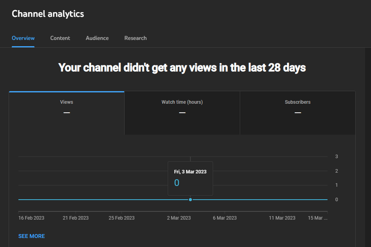Select the Views metric card

tap(67, 113)
